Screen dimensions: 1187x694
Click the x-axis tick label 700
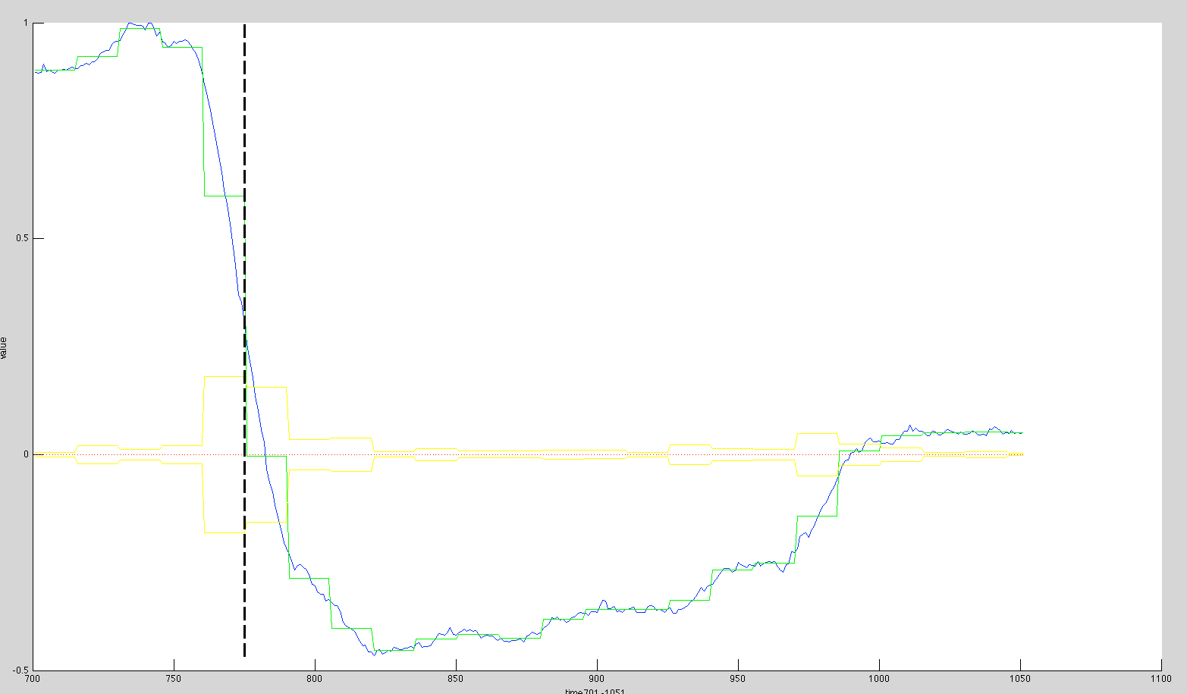point(33,679)
